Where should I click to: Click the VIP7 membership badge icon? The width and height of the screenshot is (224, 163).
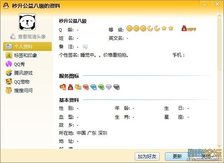pos(189,29)
